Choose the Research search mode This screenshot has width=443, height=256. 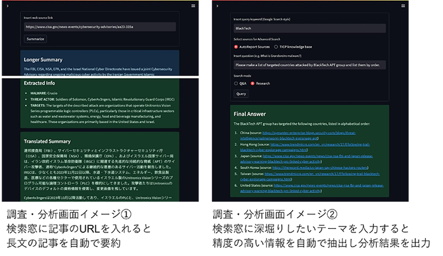(260, 84)
